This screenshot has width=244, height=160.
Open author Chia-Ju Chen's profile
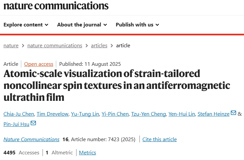(x=18, y=114)
